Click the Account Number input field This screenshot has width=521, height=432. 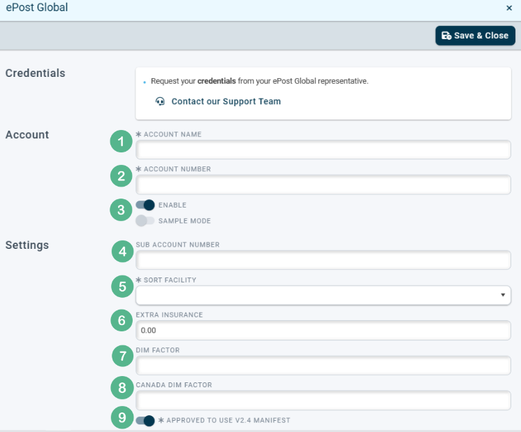(x=323, y=185)
